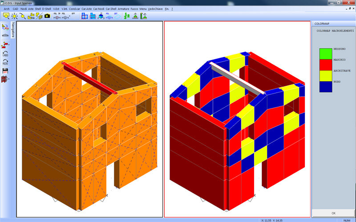Open the VedoChiave menu item
The image size is (356, 222).
(155, 8)
